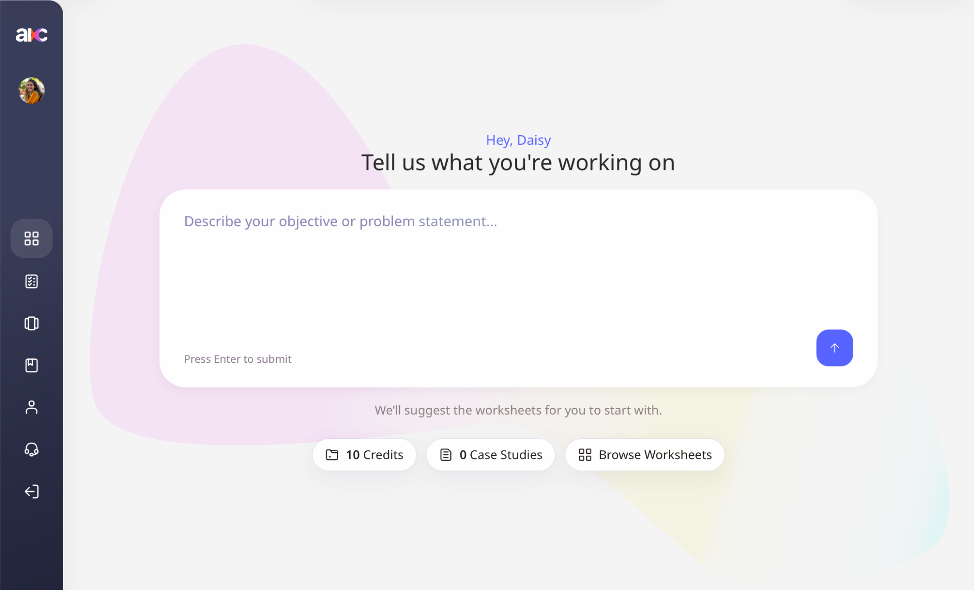
Task: Open Daisy's profile avatar picture
Action: pyautogui.click(x=32, y=90)
